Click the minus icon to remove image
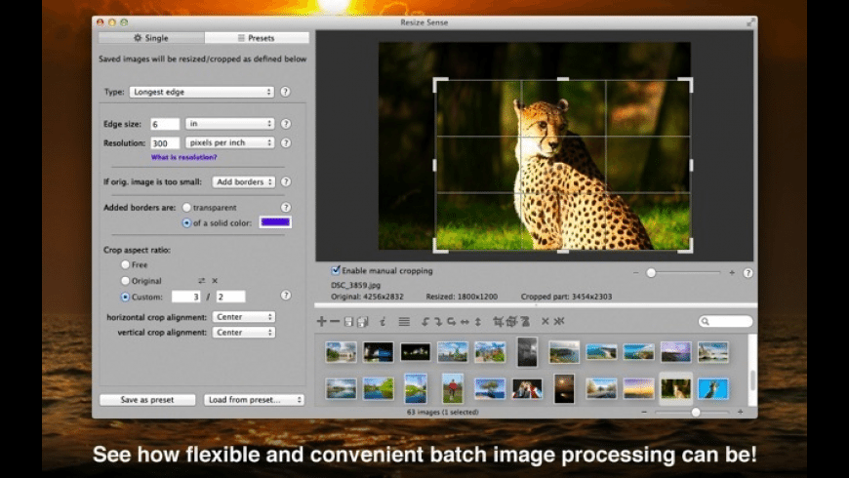The image size is (849, 478). (x=335, y=321)
